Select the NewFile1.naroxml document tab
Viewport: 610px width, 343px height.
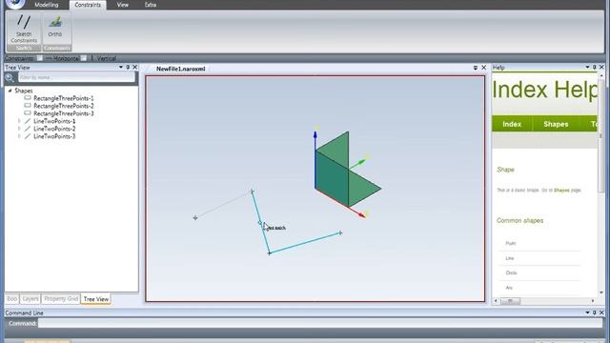pos(180,69)
